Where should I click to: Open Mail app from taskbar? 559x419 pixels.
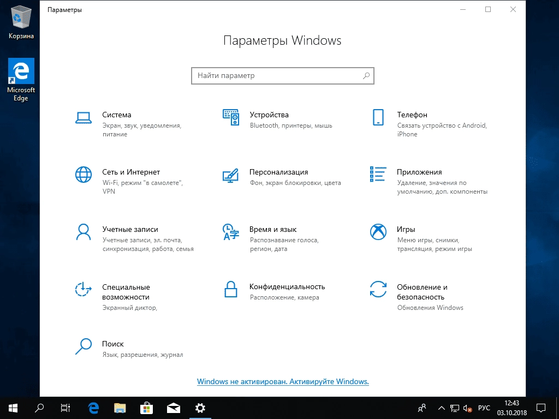174,408
